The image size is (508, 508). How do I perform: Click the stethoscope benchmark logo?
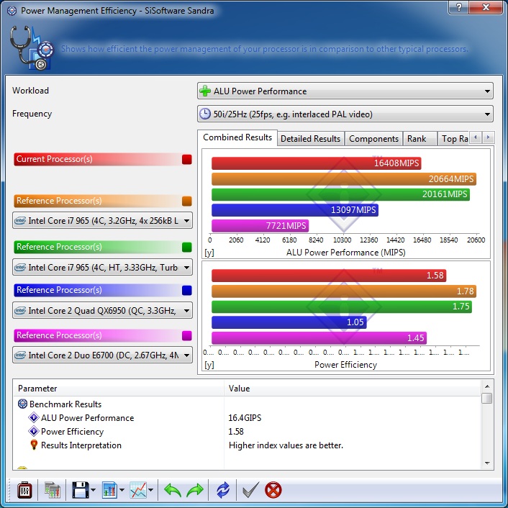32,48
